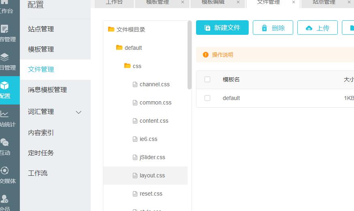This screenshot has width=354, height=211.
Task: Collapse the default folder in file tree
Action: 119,48
